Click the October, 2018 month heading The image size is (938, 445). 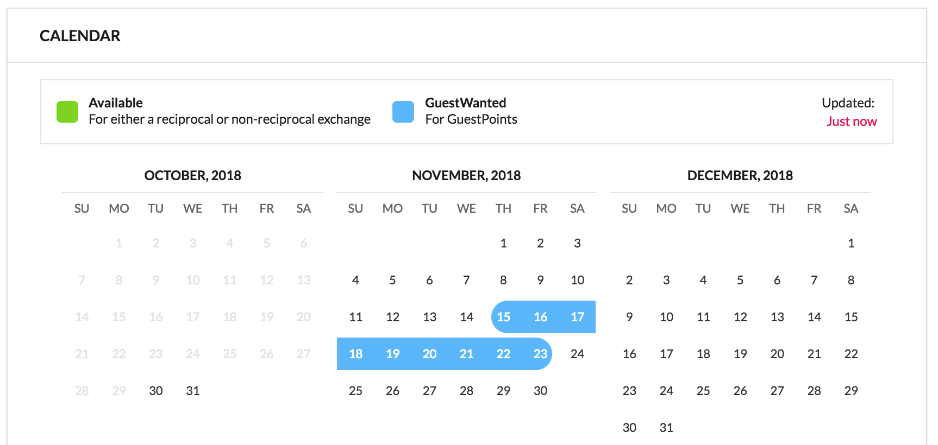pos(192,175)
